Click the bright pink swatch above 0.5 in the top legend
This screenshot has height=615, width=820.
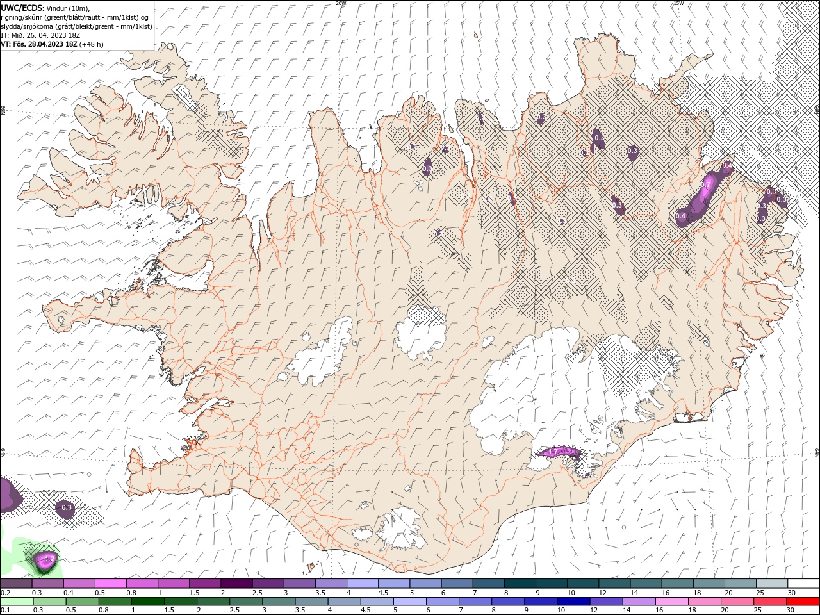pyautogui.click(x=111, y=584)
